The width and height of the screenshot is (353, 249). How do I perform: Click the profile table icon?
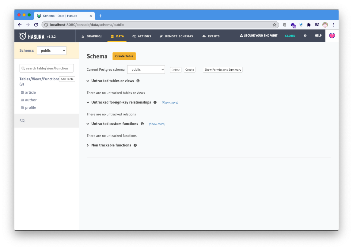click(x=22, y=108)
